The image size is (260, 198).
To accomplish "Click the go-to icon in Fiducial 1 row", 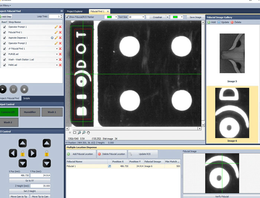I will (x=110, y=166).
